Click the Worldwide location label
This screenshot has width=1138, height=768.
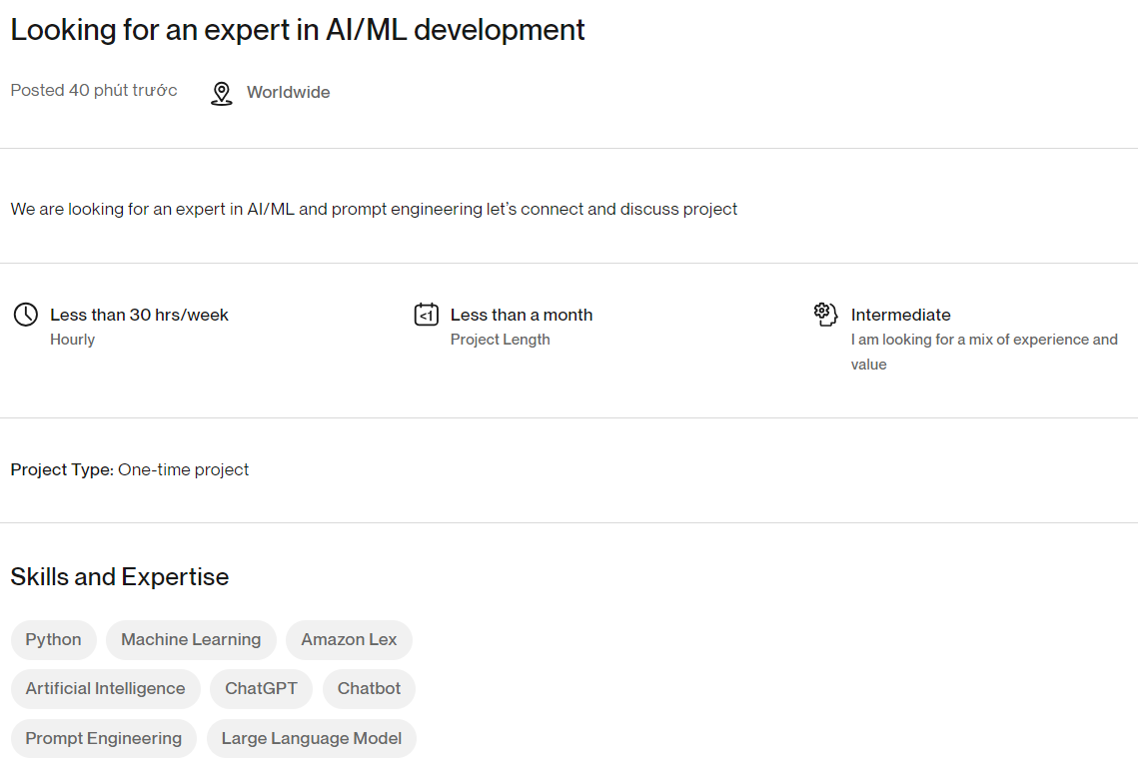288,92
